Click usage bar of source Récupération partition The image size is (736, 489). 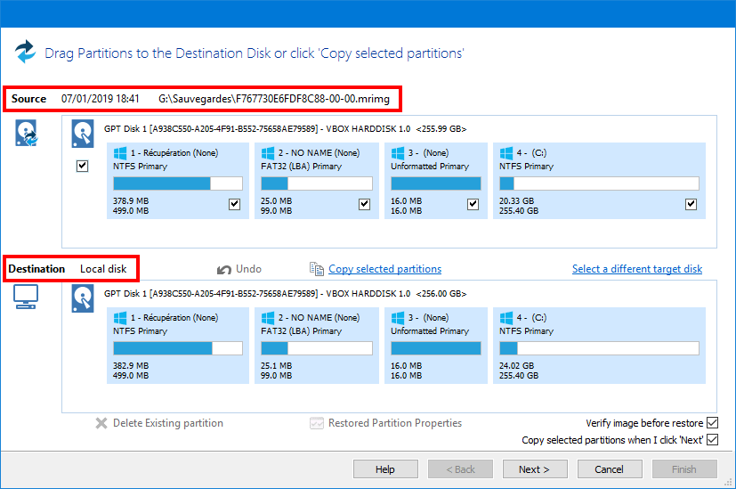click(x=178, y=183)
